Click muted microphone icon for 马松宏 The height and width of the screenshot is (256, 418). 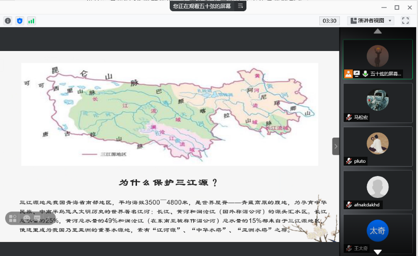(349, 117)
